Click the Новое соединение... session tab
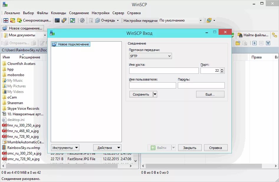The image size is (279, 182). [23, 28]
